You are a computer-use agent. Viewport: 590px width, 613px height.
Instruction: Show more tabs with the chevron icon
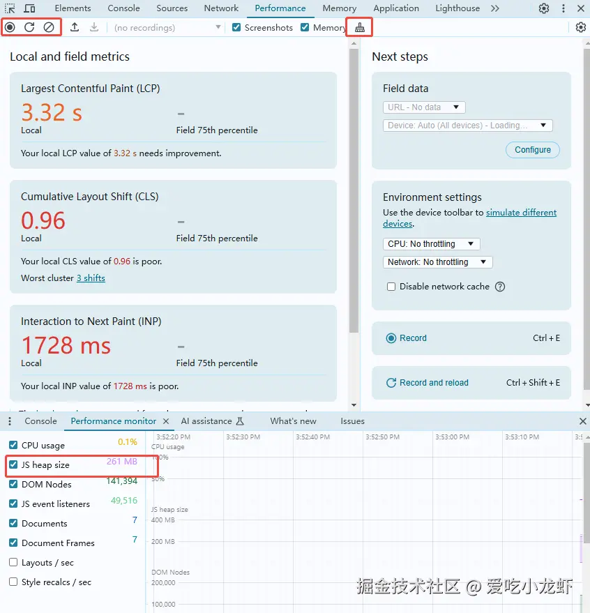click(495, 8)
